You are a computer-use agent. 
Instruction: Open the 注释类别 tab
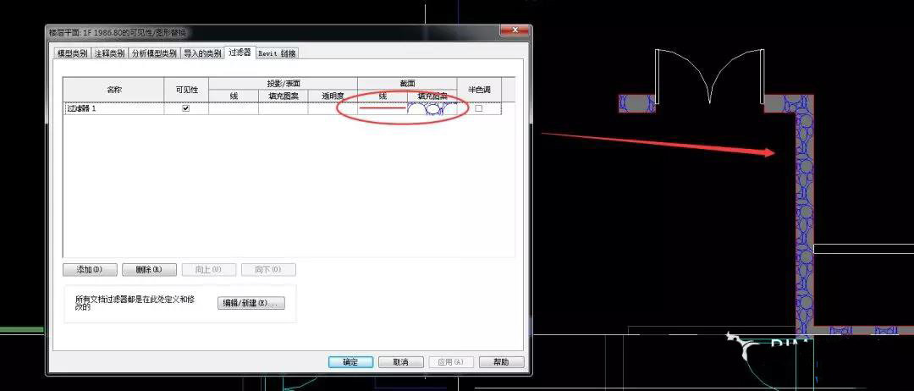click(x=109, y=53)
